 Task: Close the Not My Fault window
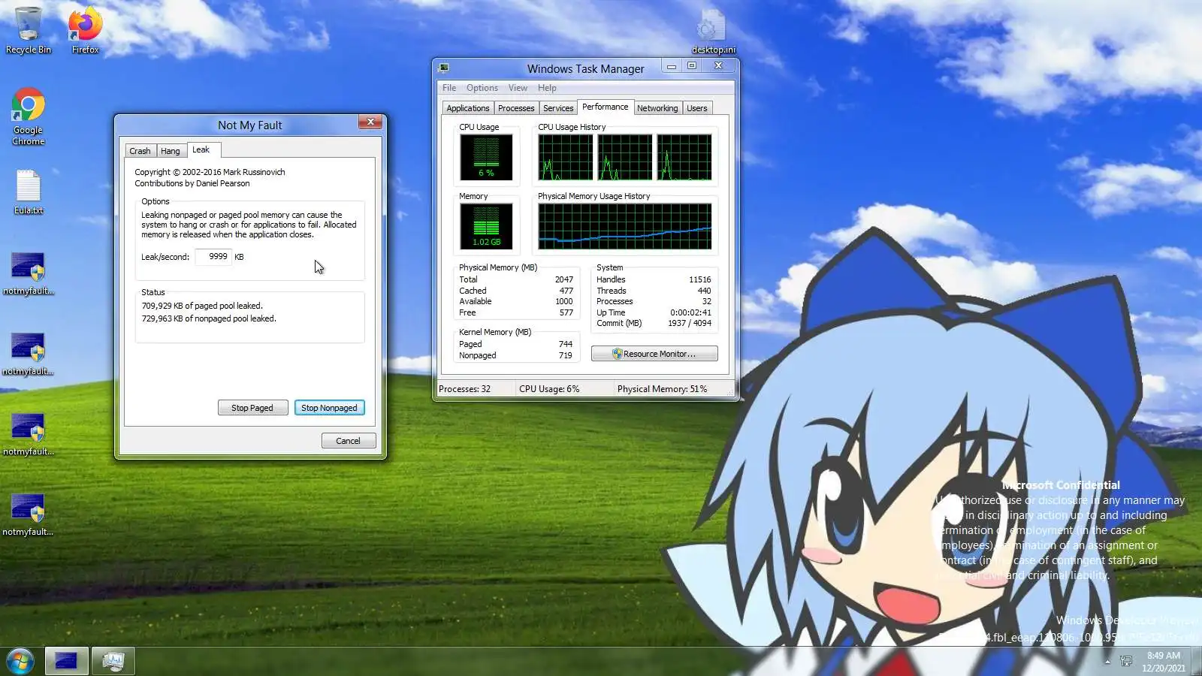tap(370, 122)
